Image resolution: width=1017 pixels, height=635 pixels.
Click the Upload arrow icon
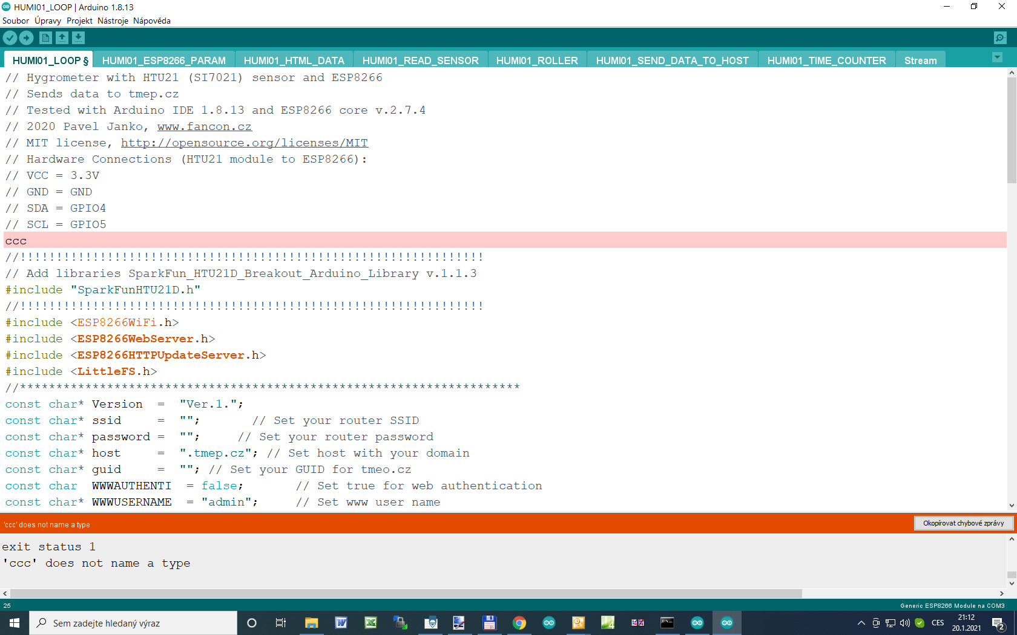coord(27,38)
